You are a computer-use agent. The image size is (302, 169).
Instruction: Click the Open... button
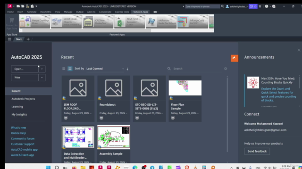coord(25,69)
